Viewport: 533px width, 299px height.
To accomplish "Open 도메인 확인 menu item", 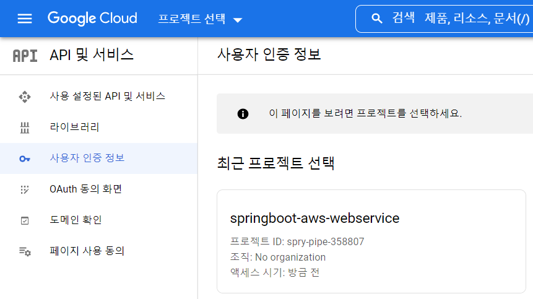I will tap(98, 220).
